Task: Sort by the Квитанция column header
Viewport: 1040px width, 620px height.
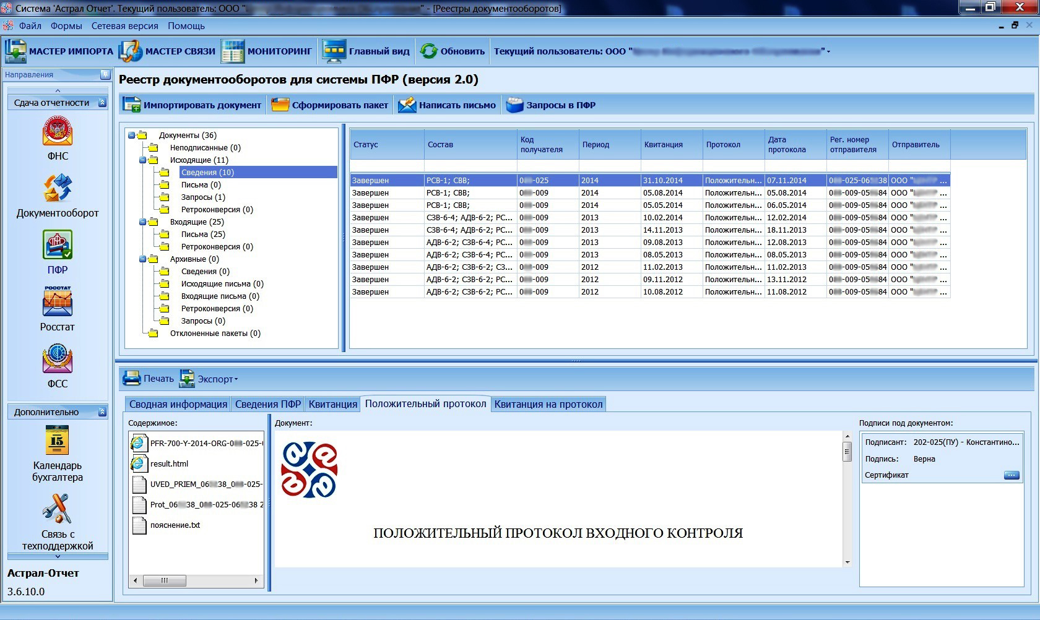Action: coord(672,145)
